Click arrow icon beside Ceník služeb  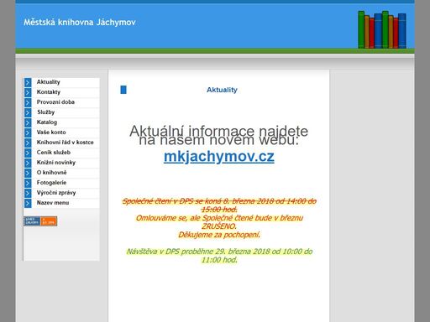point(28,153)
